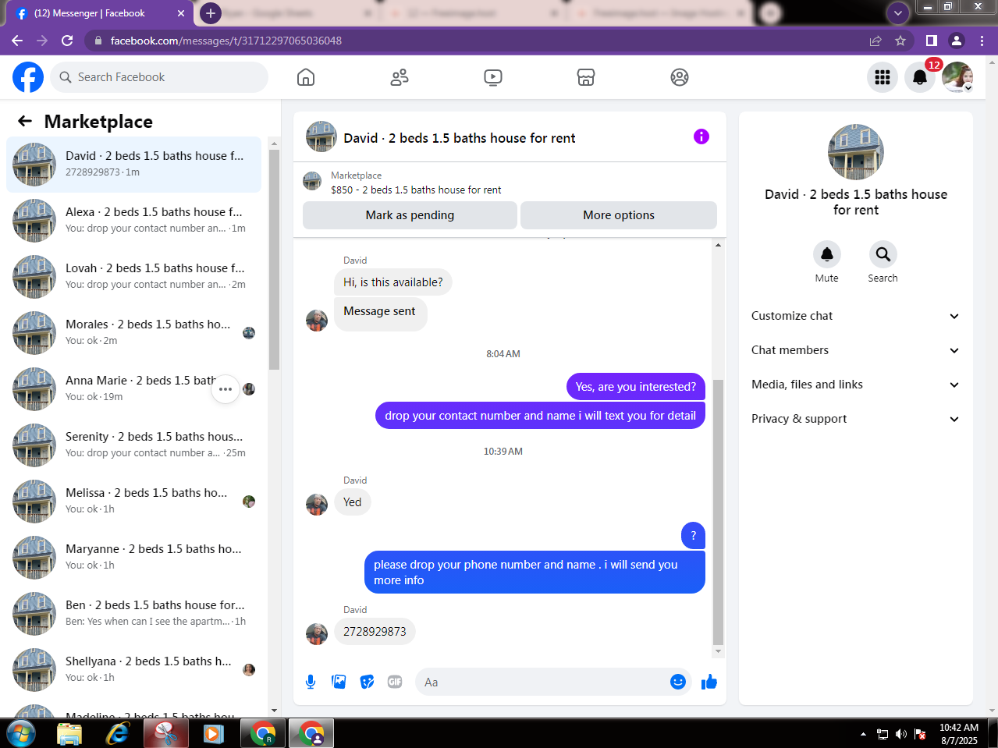Expand Chat members section
Screen dimensions: 998x748
tap(856, 350)
